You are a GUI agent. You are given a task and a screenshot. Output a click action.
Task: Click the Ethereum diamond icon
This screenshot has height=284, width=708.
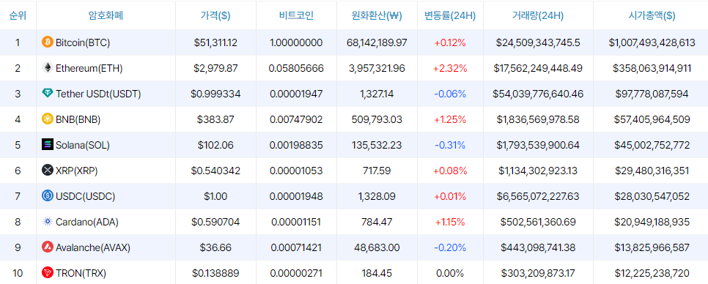coord(48,68)
